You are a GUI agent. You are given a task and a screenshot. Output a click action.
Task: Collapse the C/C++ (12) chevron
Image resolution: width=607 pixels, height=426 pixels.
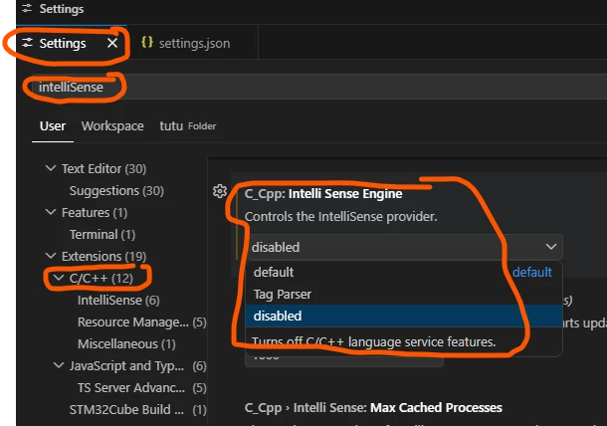coord(59,278)
